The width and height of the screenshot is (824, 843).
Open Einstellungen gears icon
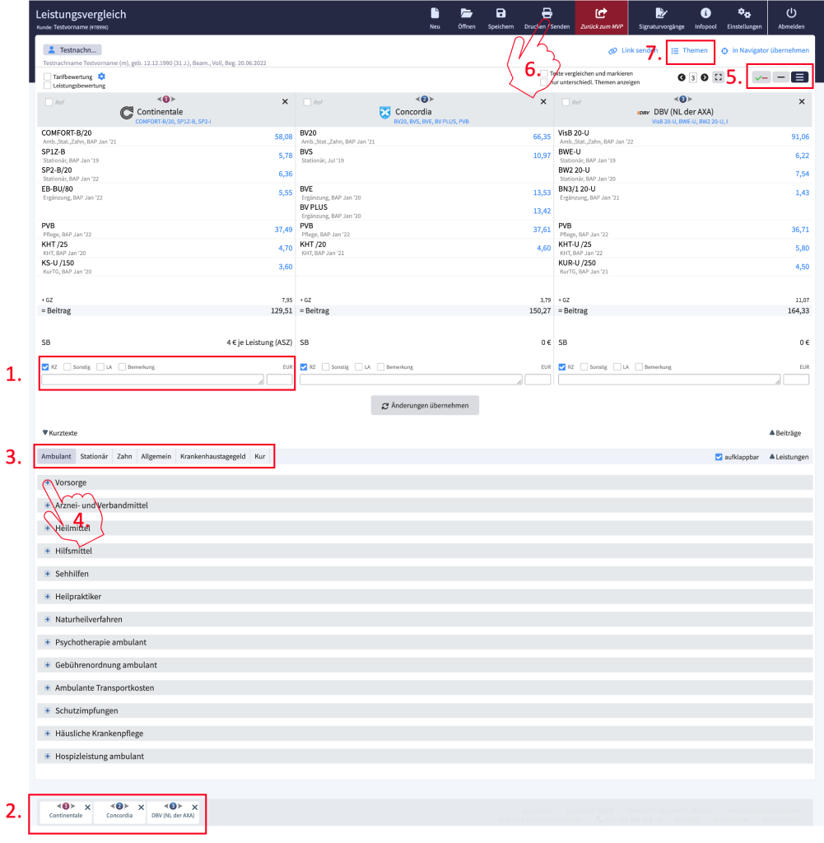click(x=744, y=13)
